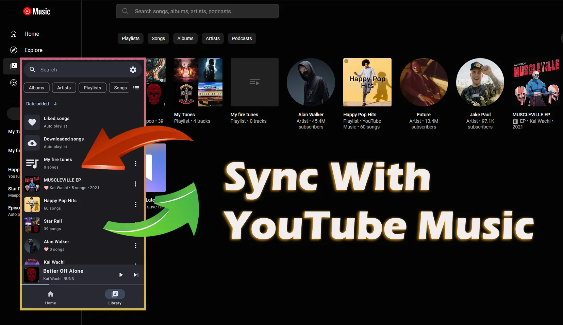
Task: Play Better Off Alone in the mini player
Action: pos(121,275)
